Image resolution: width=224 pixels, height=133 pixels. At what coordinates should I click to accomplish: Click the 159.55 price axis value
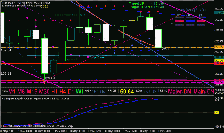coord(219,52)
